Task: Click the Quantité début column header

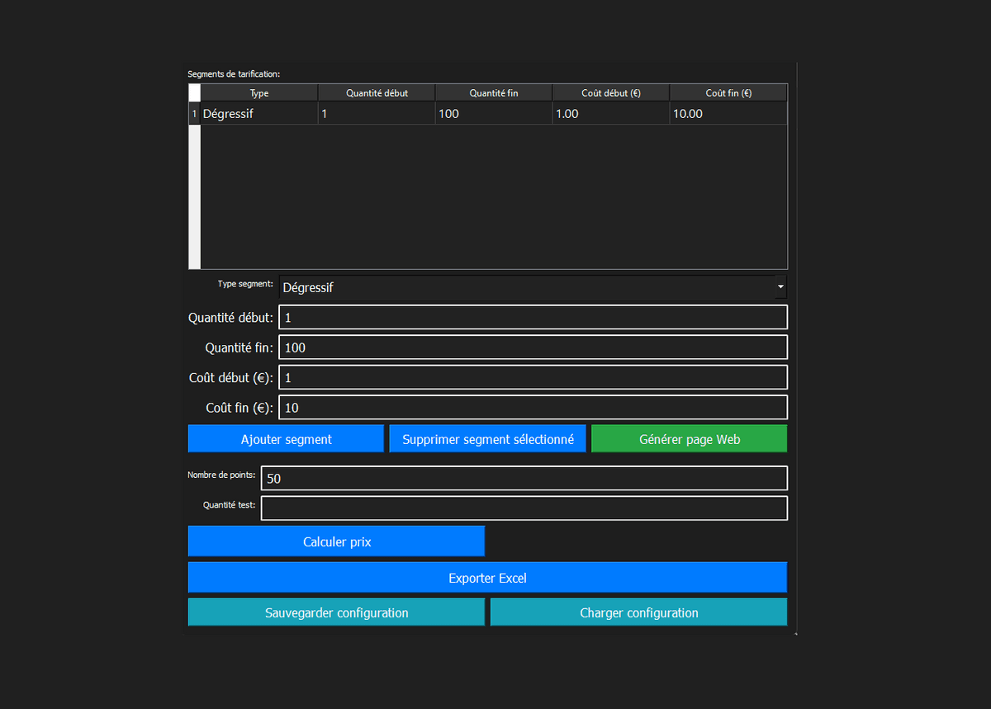Action: click(377, 93)
